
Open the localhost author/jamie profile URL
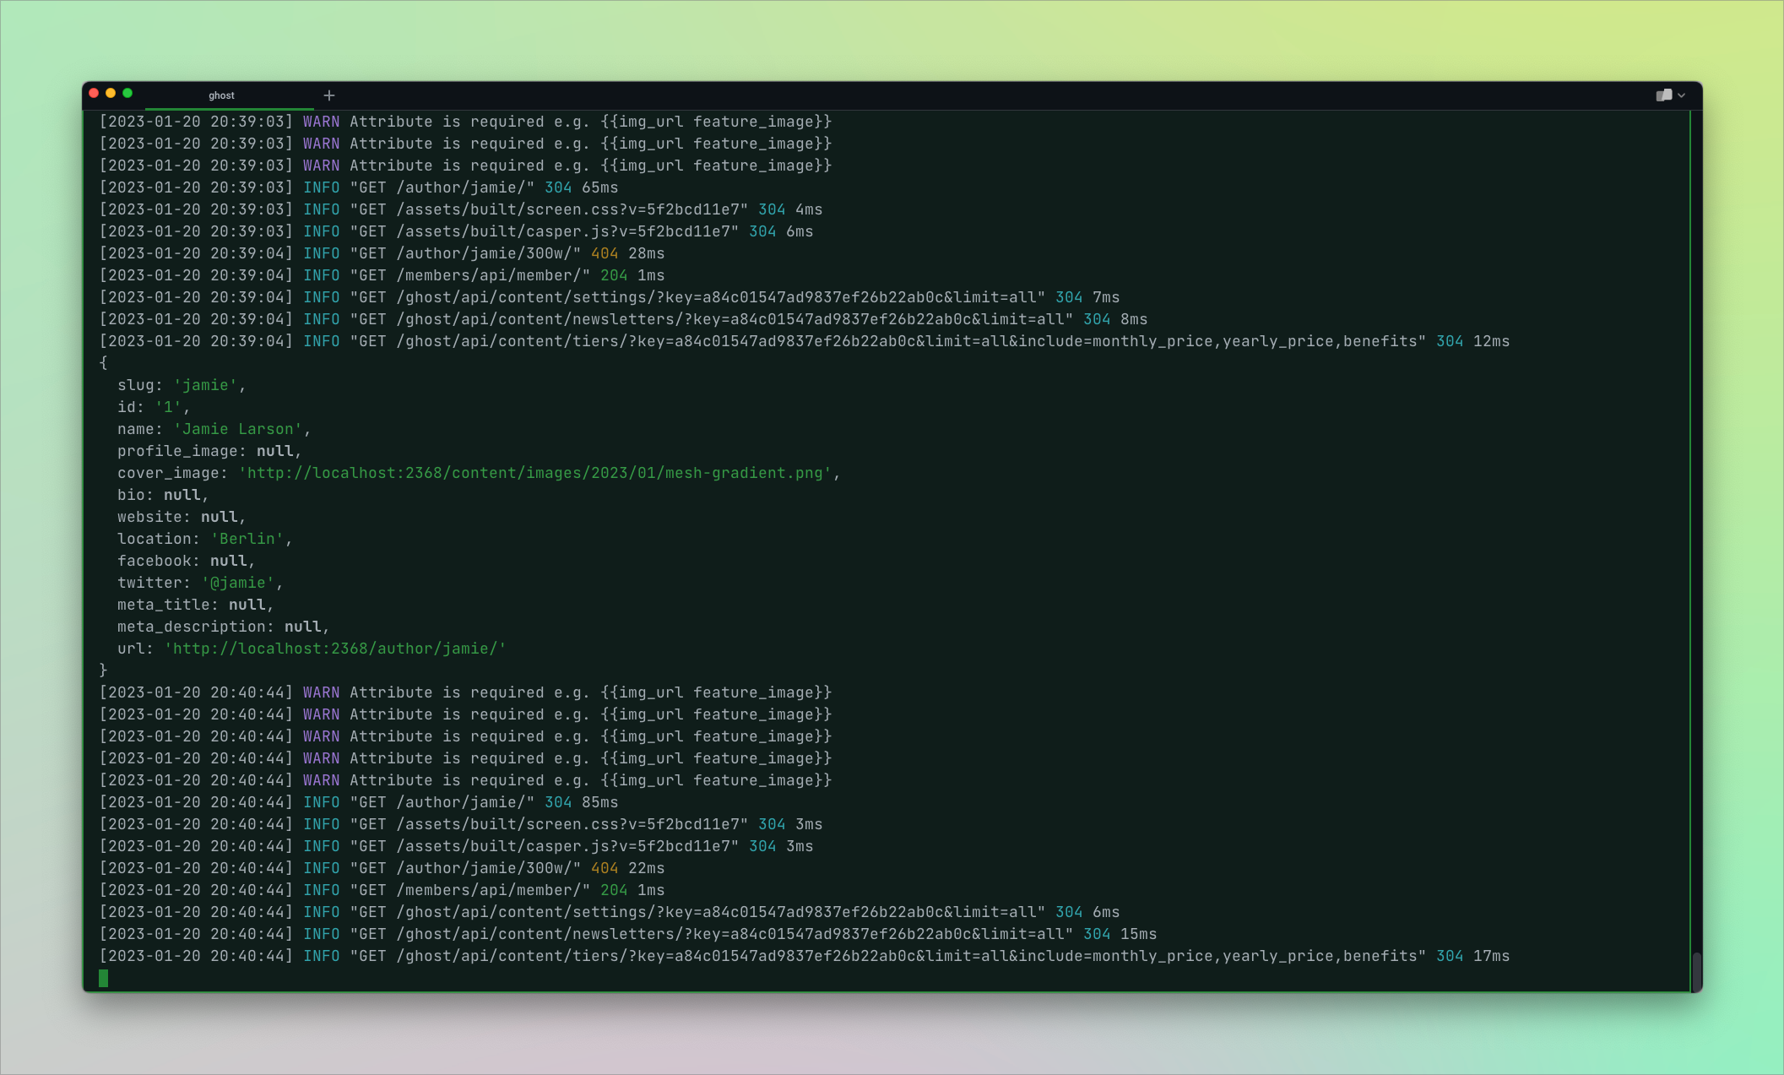(334, 649)
